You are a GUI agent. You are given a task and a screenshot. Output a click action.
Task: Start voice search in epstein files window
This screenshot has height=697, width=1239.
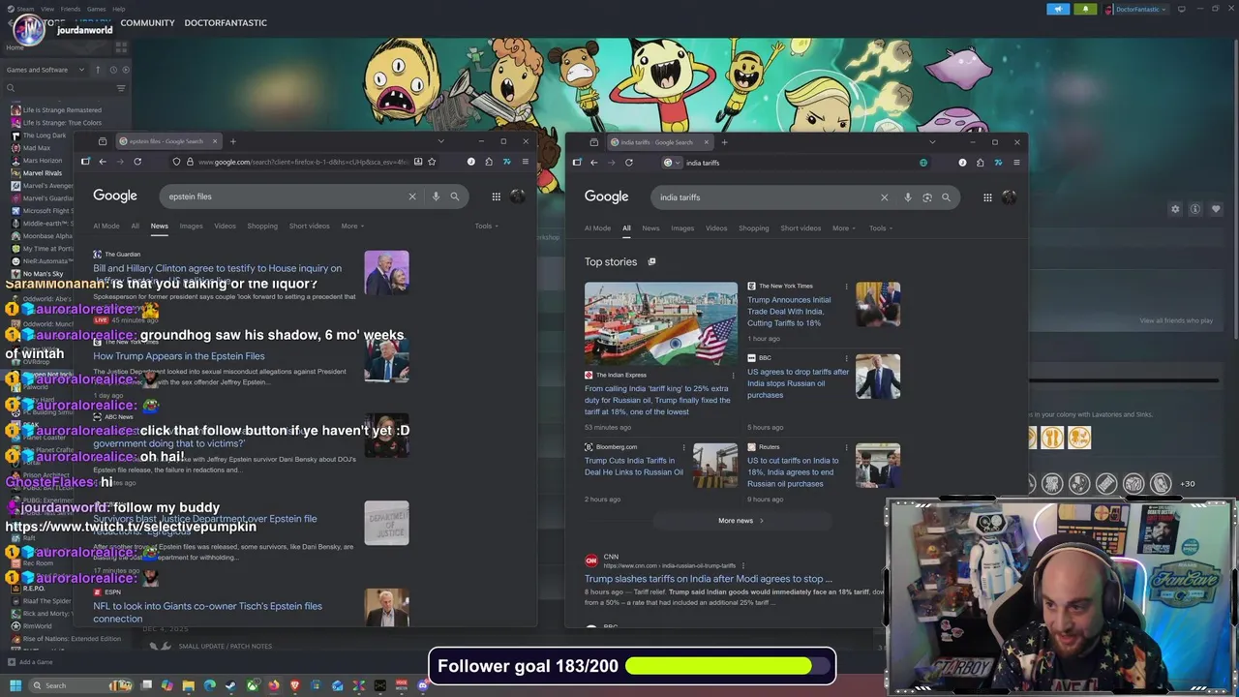436,197
